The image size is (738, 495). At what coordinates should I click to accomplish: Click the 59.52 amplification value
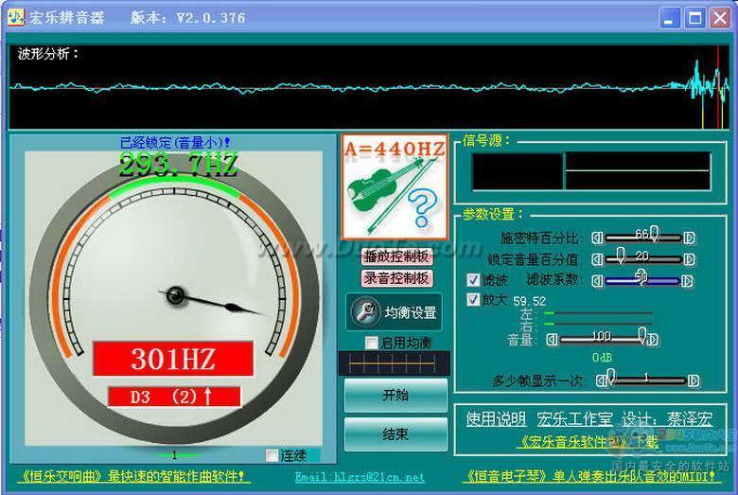(530, 301)
